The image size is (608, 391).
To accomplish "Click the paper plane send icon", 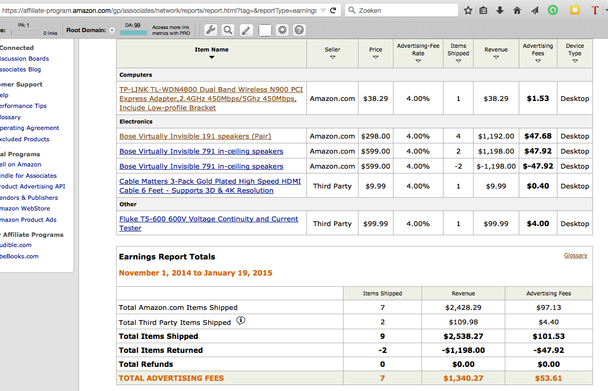I will point(535,10).
